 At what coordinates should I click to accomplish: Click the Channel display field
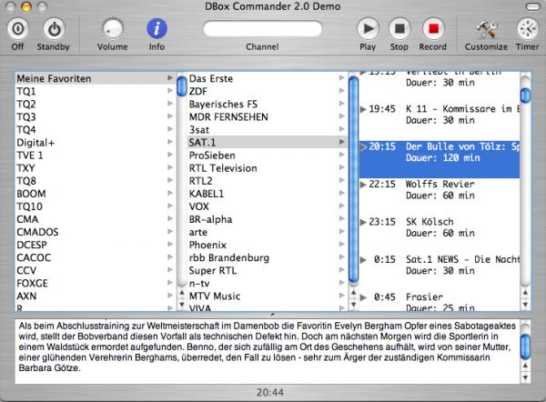[x=262, y=29]
